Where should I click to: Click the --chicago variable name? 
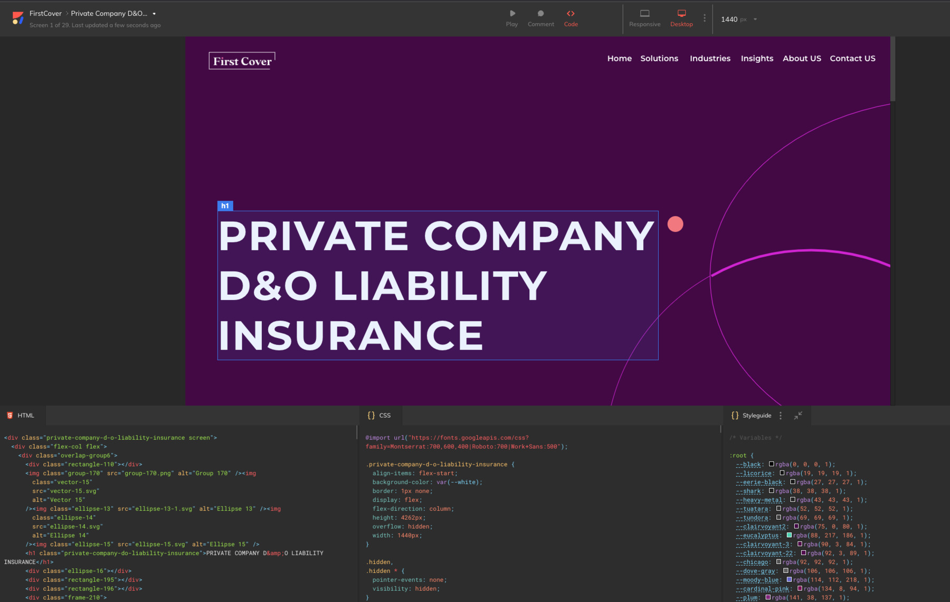(752, 562)
